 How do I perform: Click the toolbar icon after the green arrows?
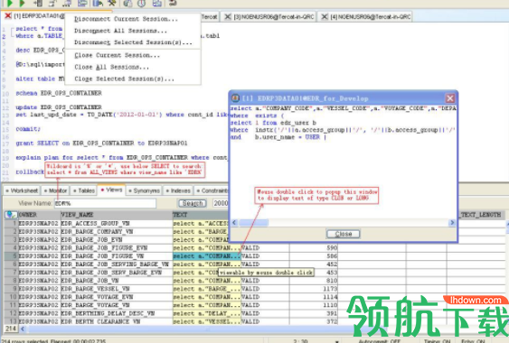[x=38, y=4]
